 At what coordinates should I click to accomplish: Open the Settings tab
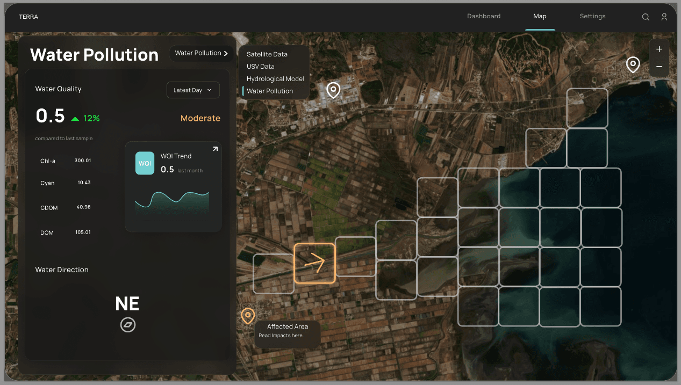592,16
